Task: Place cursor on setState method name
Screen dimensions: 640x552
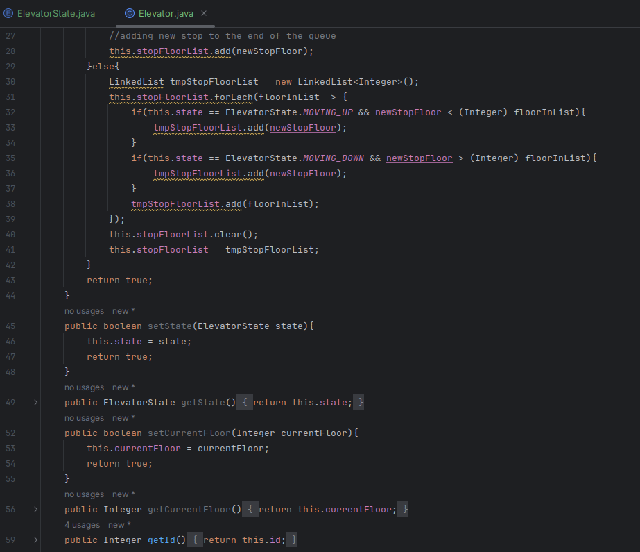Action: click(169, 326)
